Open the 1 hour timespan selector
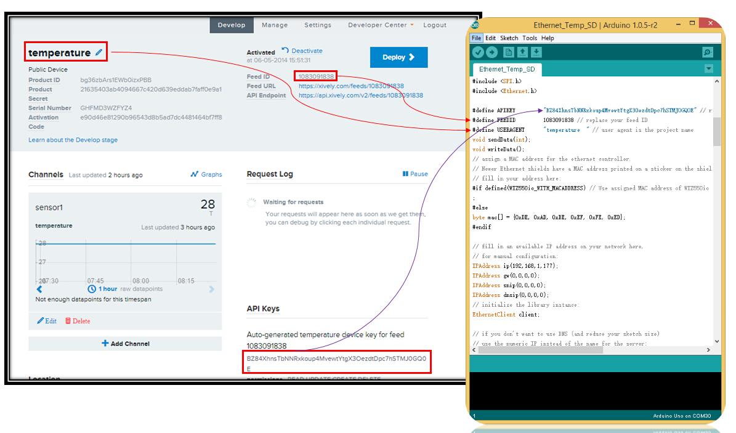736x433 pixels. coord(102,289)
